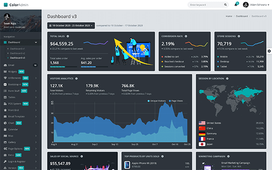Viewport: 272px width, 170px height.
Task: Click the Conversion Rate info icon
Action: pos(186,36)
